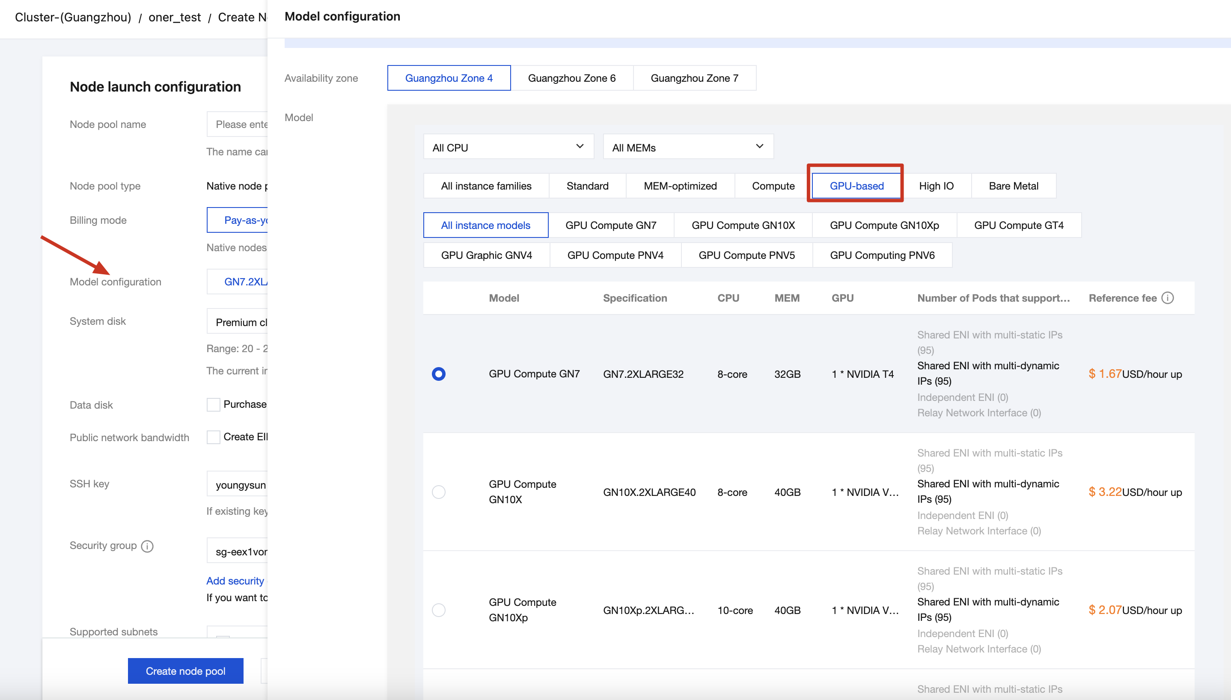Viewport: 1231px width, 700px height.
Task: Click the Add security group link
Action: [235, 581]
